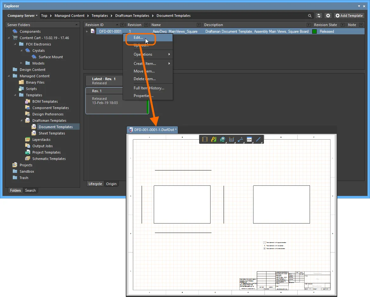370x297 pixels.
Task: Select Sheet Templates in folder tree
Action: (x=52, y=133)
